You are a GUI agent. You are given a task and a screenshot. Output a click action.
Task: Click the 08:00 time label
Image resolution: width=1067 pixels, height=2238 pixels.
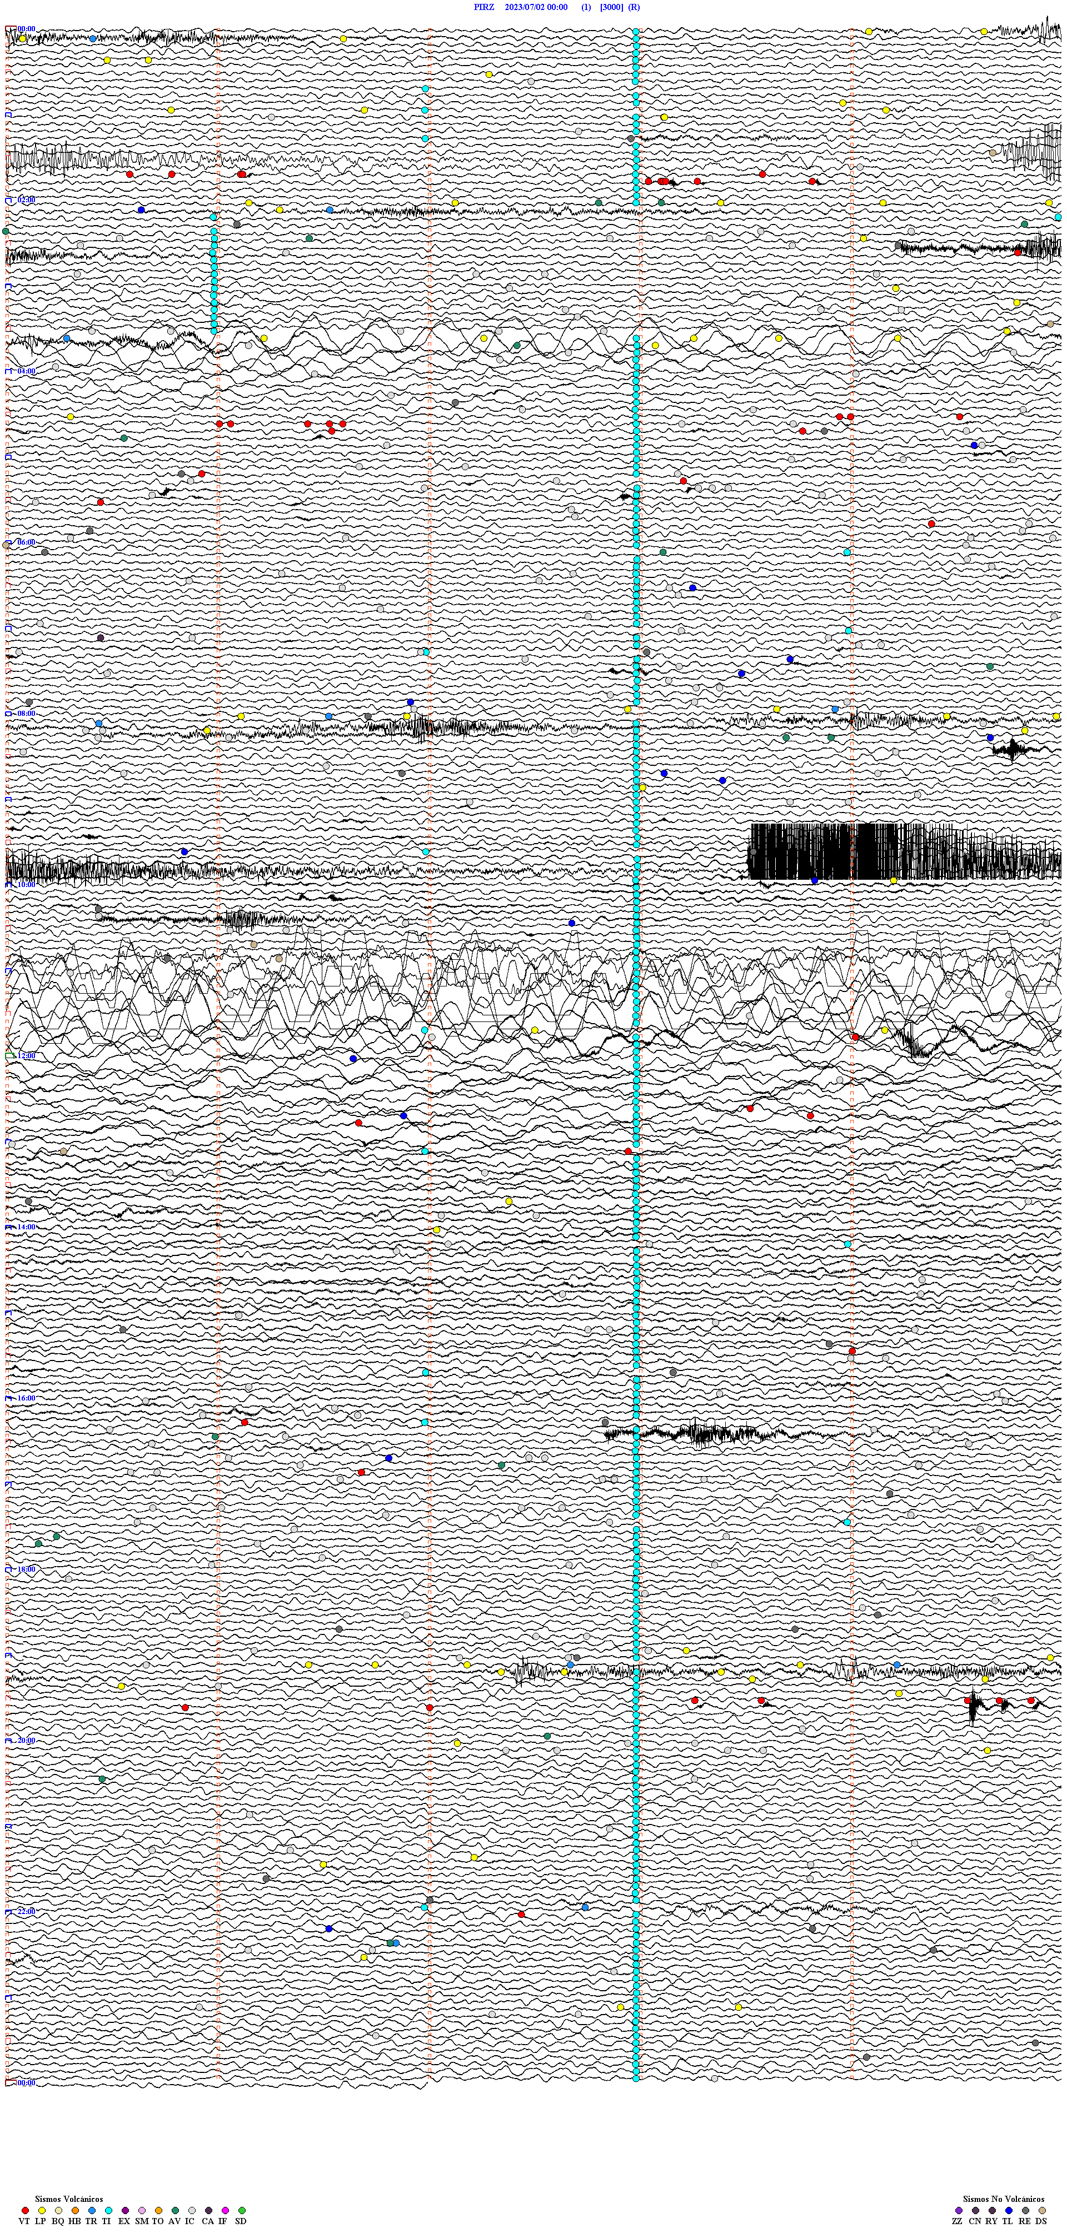(x=26, y=713)
